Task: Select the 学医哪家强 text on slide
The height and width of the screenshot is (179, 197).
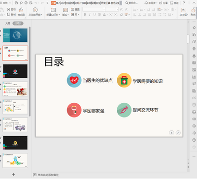Action: tap(94, 111)
